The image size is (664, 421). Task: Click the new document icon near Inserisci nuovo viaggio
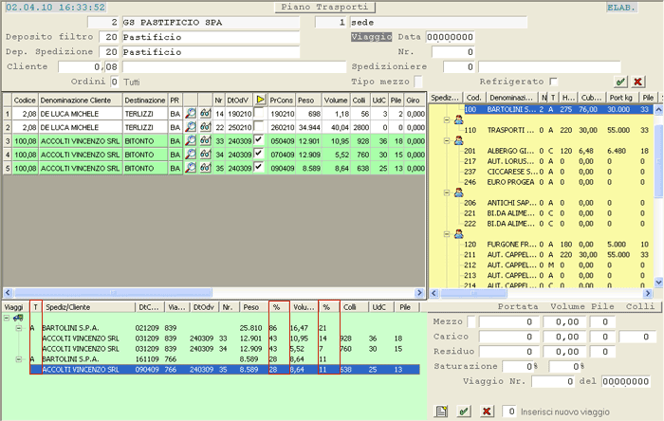[x=441, y=412]
